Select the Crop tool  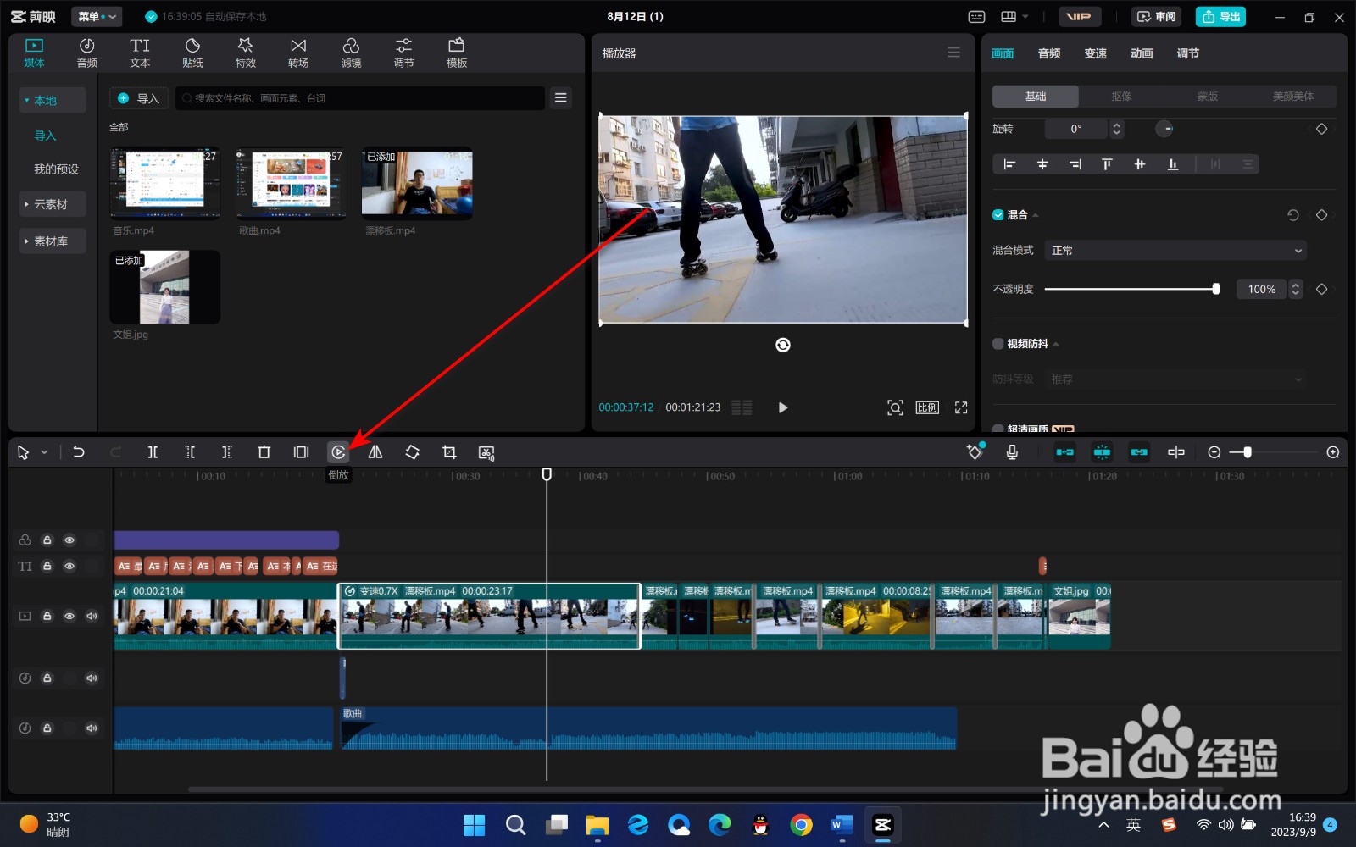coord(449,452)
